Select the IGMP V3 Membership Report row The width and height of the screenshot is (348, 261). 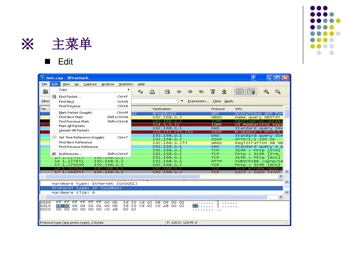pos(207,124)
